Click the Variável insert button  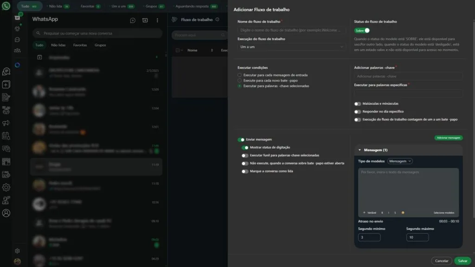point(370,212)
